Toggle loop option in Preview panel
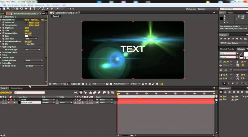248x137 pixels. [245, 39]
